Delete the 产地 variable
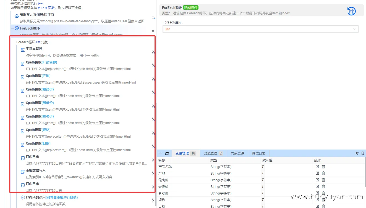The image size is (366, 208). point(323,173)
